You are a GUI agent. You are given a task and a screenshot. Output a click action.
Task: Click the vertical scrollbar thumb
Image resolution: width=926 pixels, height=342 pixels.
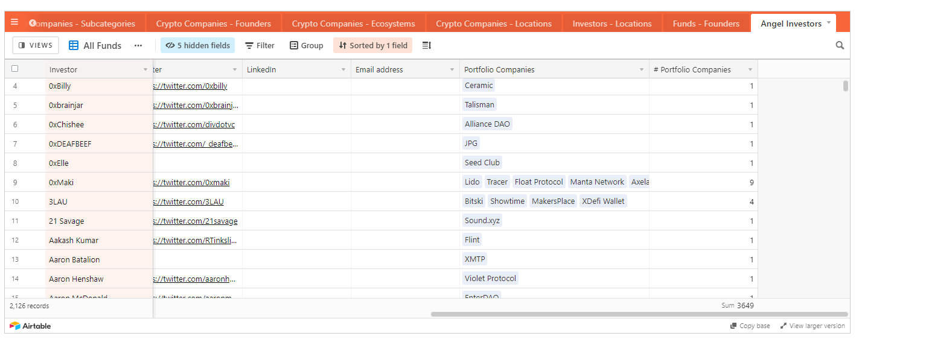[846, 86]
